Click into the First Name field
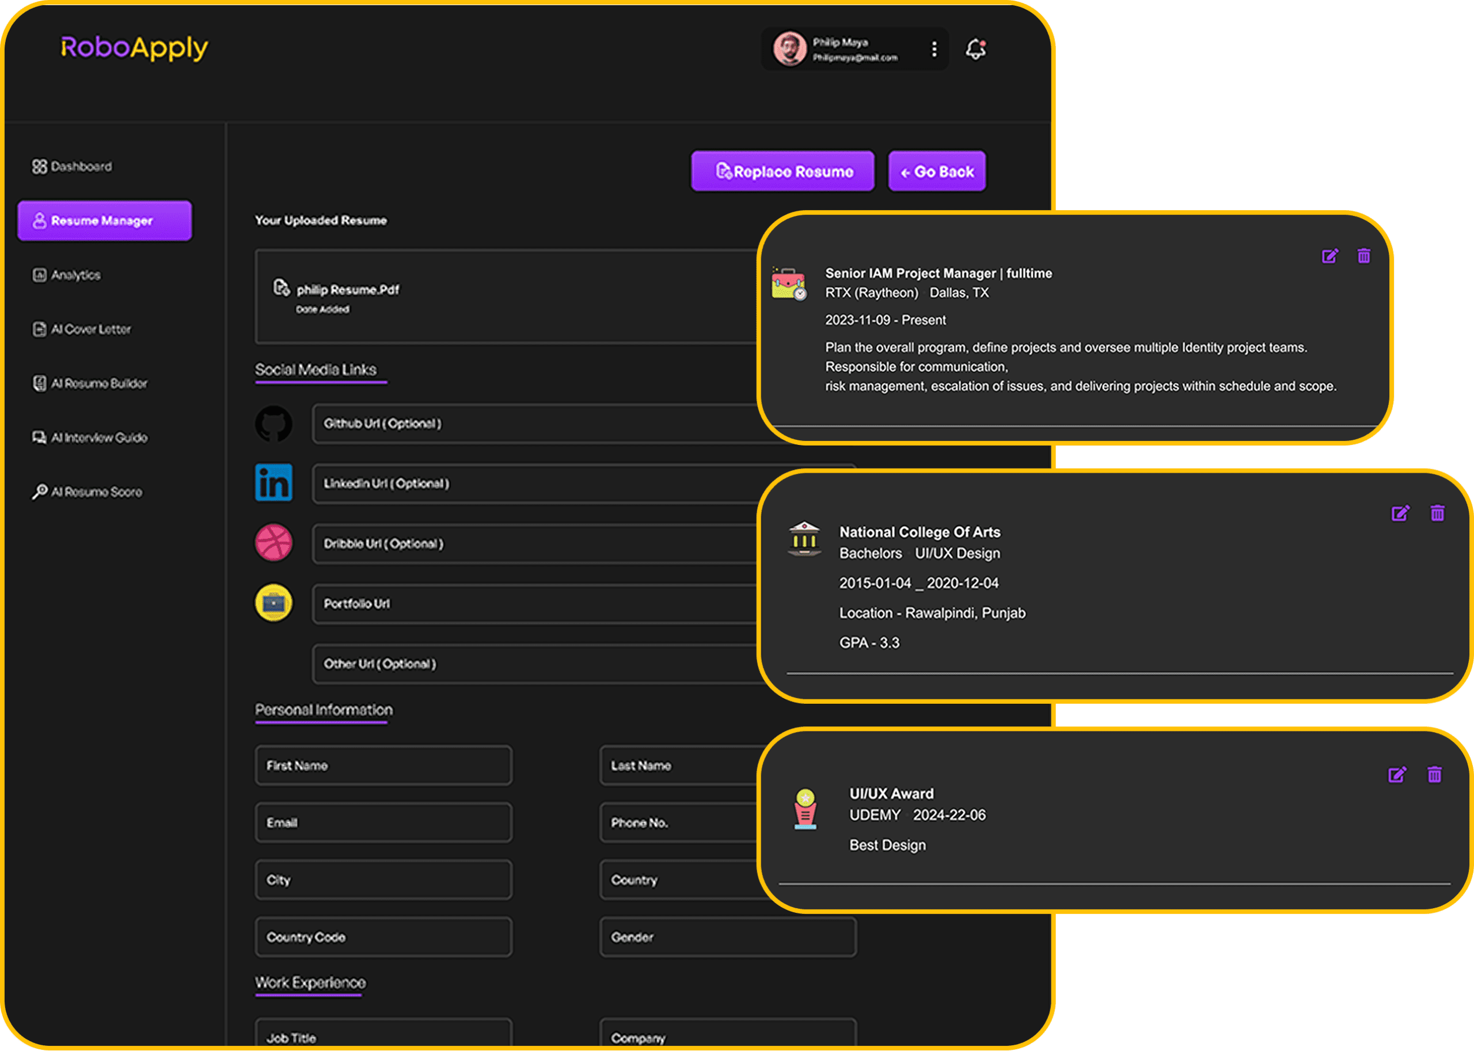Viewport: 1474px width, 1051px height. tap(384, 766)
